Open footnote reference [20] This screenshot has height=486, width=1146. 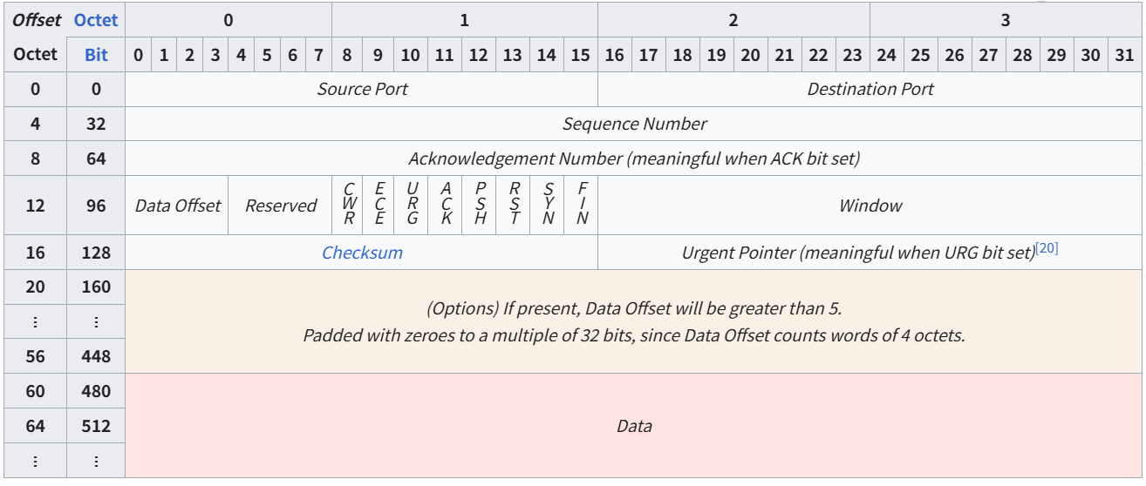point(1047,249)
